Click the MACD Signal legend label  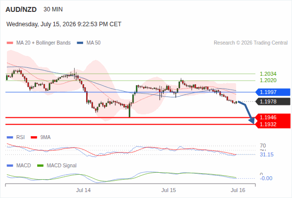click(x=62, y=165)
